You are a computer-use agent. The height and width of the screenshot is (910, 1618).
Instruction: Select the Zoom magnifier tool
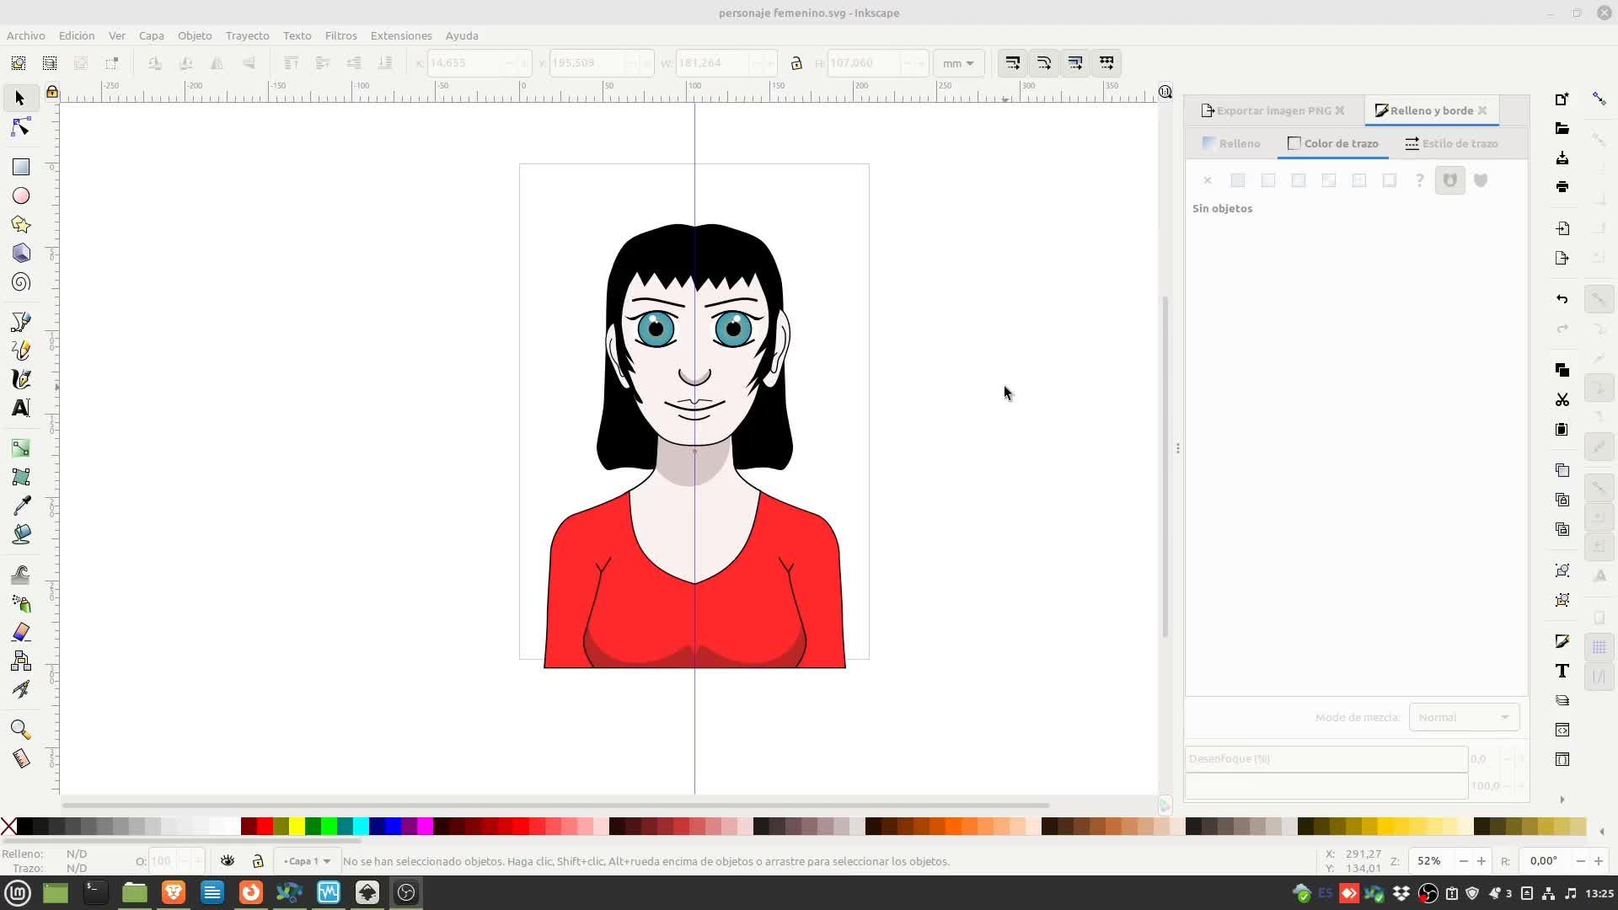click(21, 730)
